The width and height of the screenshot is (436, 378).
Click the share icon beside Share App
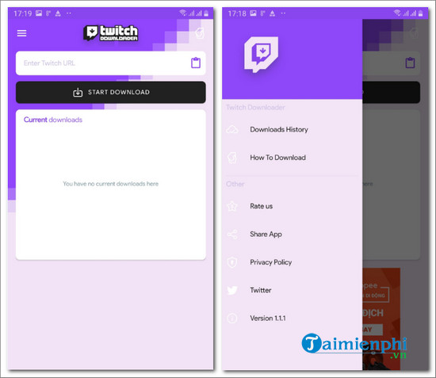point(232,235)
